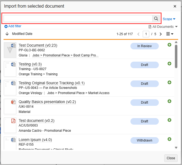Click scroll down arrow on results scrollbar
This screenshot has width=182, height=165.
[176, 148]
